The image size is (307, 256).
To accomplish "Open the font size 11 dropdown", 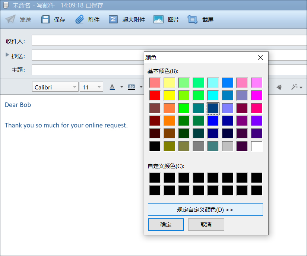I will [x=91, y=87].
